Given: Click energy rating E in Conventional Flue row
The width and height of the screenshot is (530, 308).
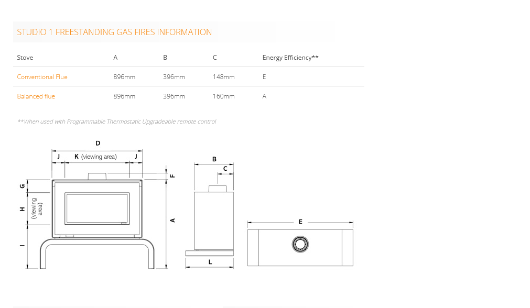Looking at the screenshot, I should pyautogui.click(x=264, y=77).
